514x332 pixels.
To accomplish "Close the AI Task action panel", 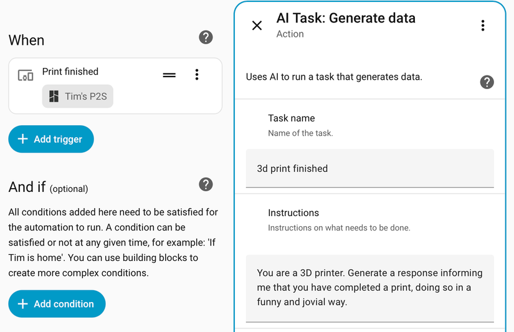I will 257,26.
